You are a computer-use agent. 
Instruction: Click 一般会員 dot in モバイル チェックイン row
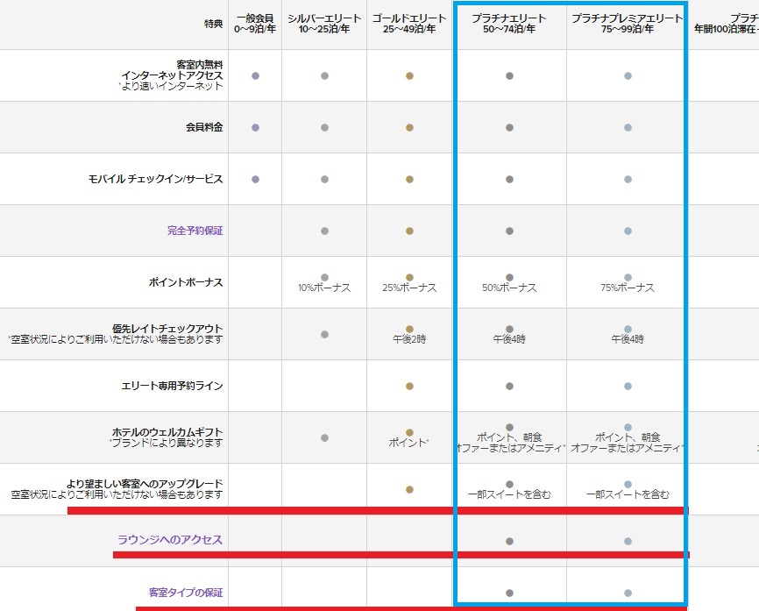point(256,179)
